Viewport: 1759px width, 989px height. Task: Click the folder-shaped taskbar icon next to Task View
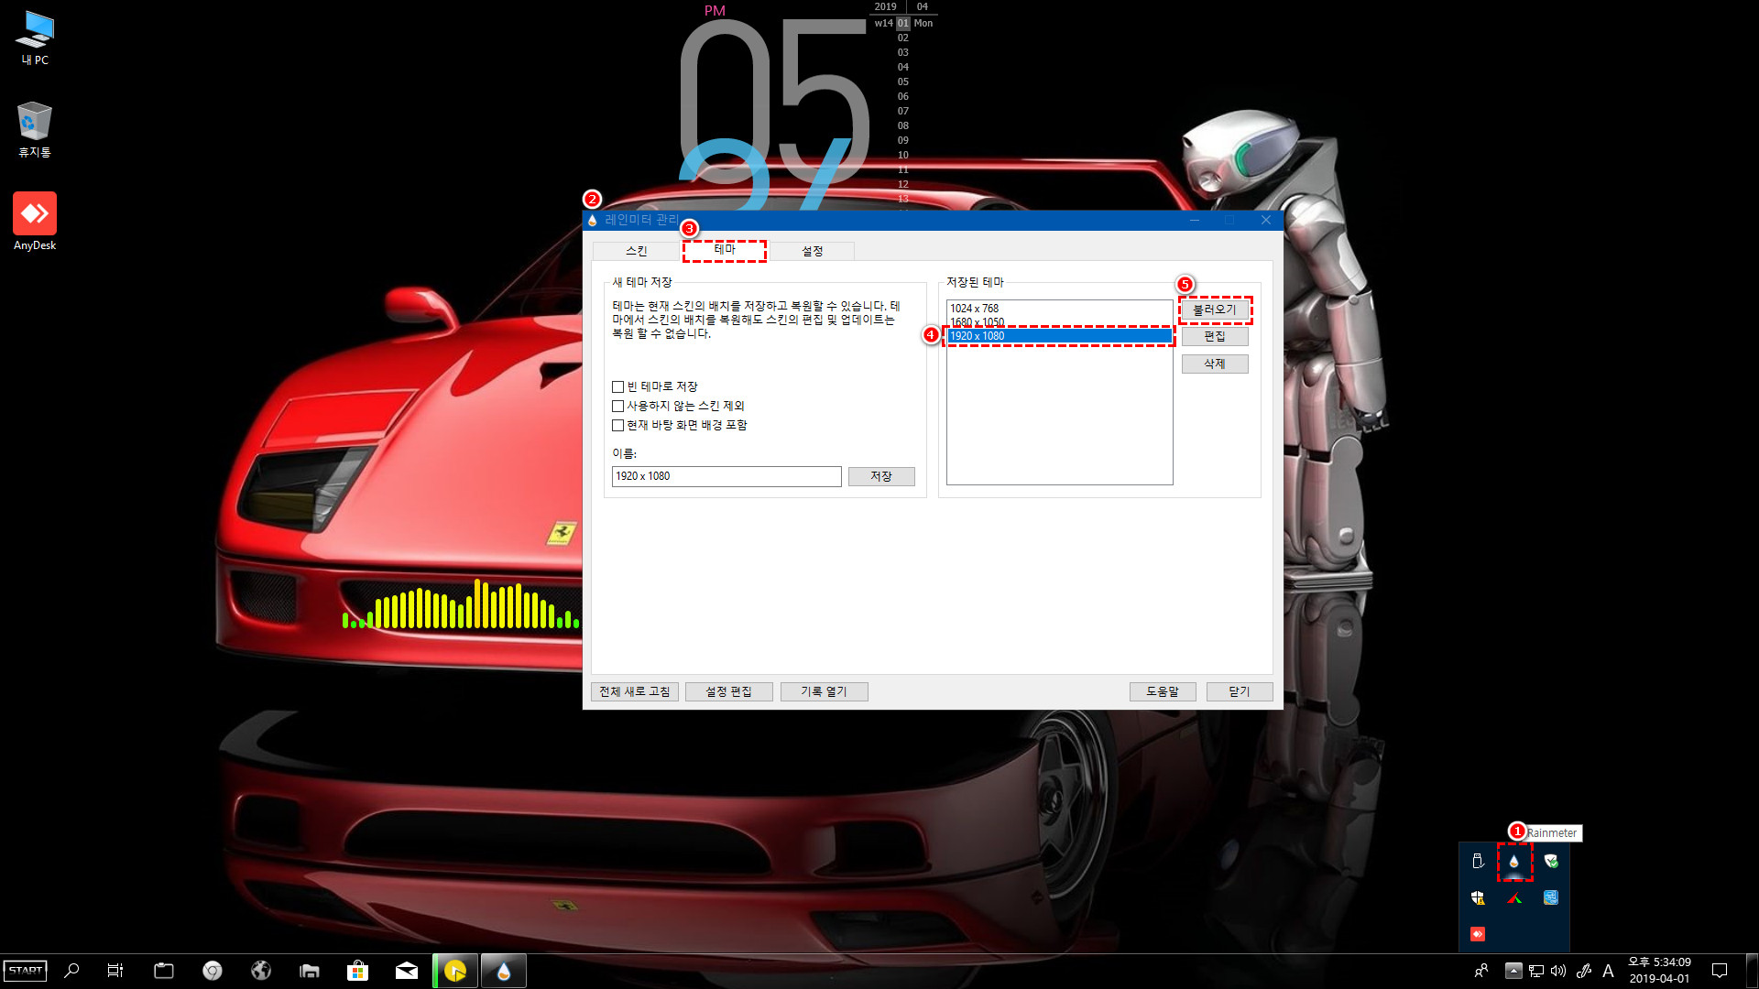coord(164,971)
